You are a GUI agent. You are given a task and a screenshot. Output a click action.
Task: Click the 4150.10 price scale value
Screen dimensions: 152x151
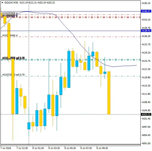pos(146,3)
